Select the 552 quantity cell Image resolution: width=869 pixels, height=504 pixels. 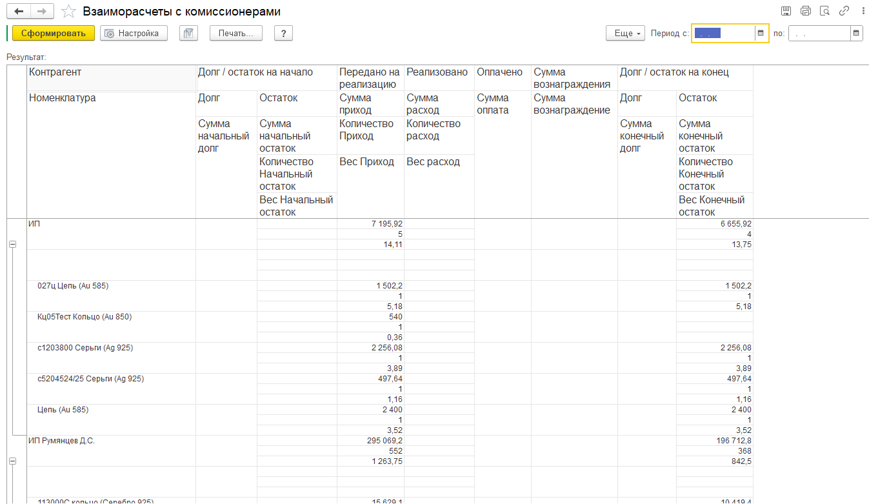370,450
